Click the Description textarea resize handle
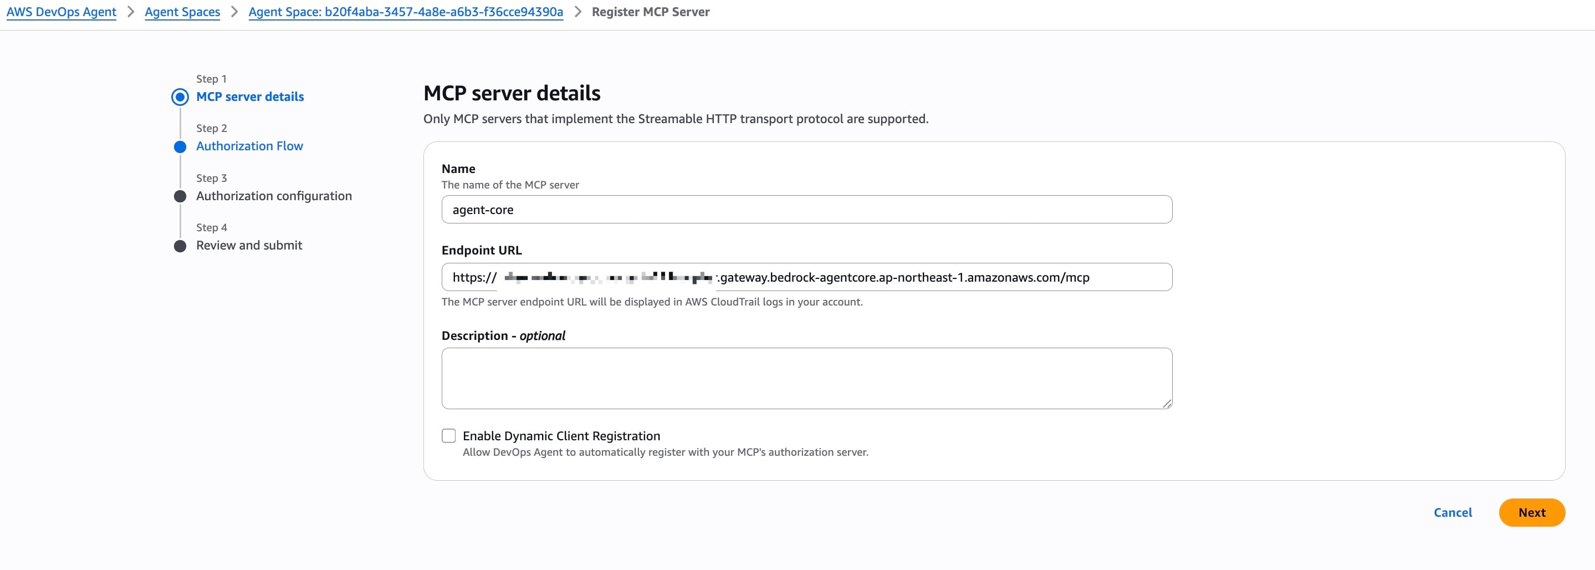 1167,404
